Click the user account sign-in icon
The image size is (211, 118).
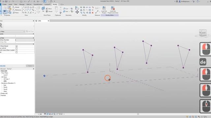click(x=180, y=1)
